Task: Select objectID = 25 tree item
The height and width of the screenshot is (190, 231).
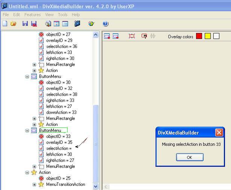Action: tap(58, 178)
